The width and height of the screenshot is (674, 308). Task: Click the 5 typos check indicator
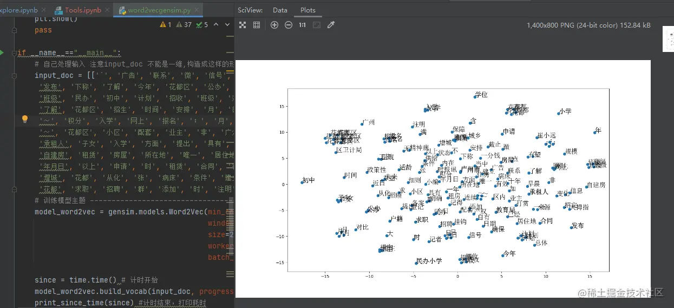point(202,24)
